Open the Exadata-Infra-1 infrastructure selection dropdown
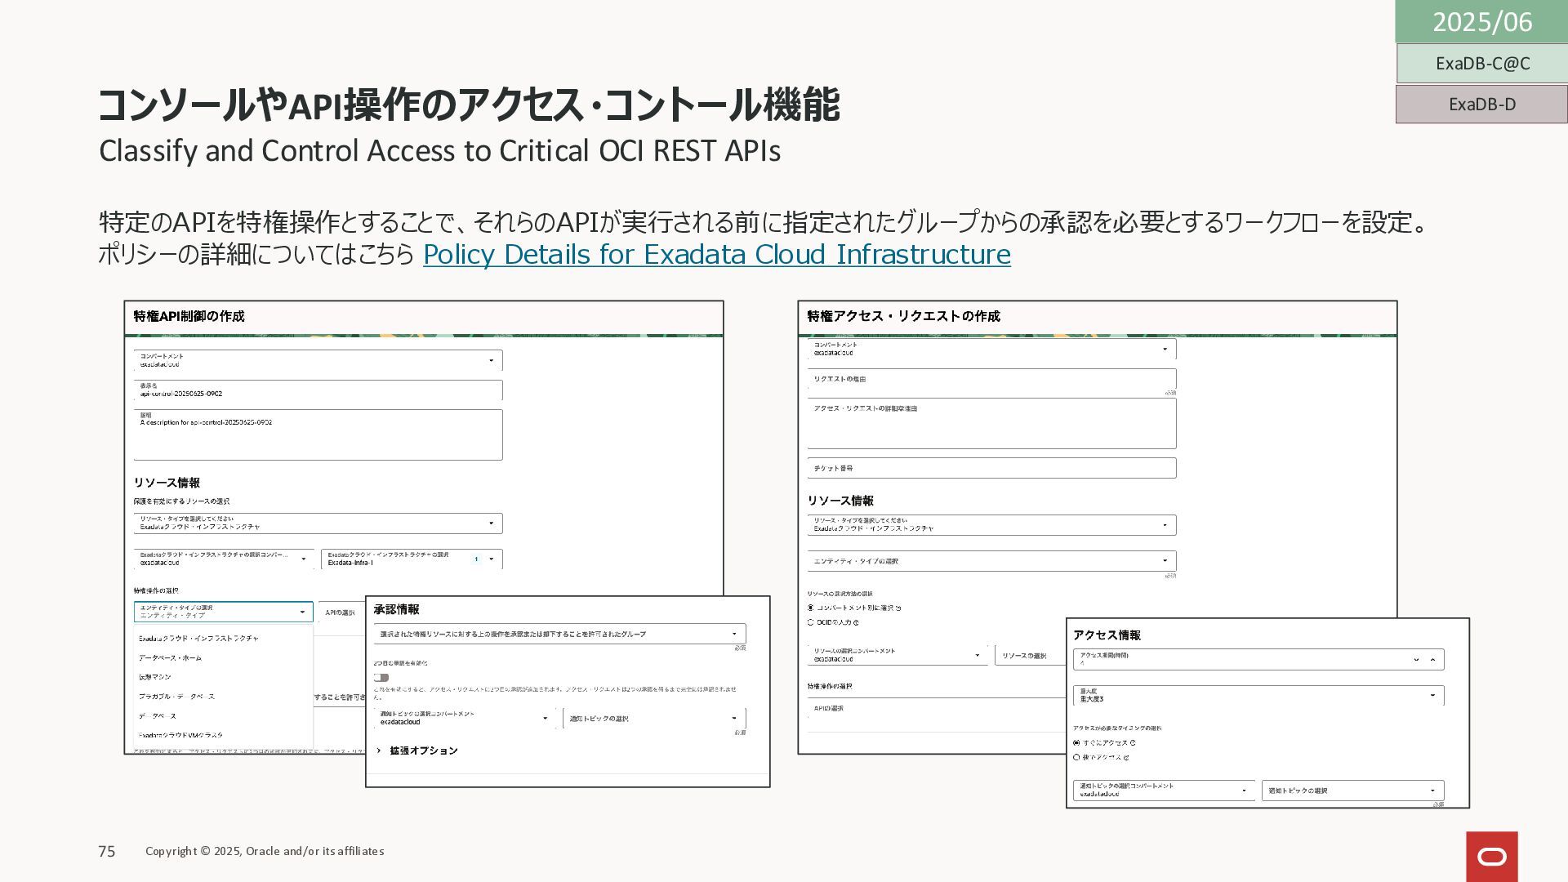Screen dimensions: 1568x882 [412, 559]
